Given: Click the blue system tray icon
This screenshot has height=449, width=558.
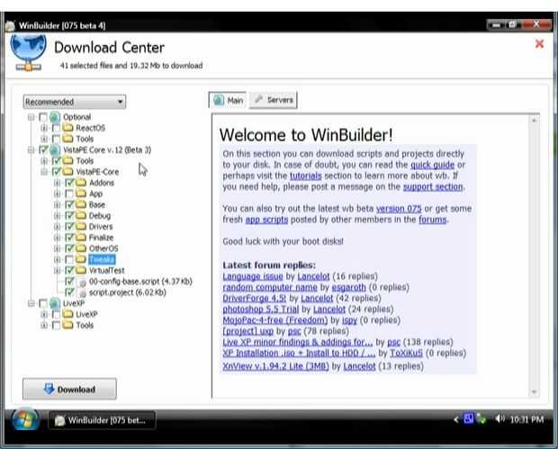Looking at the screenshot, I should 469,418.
